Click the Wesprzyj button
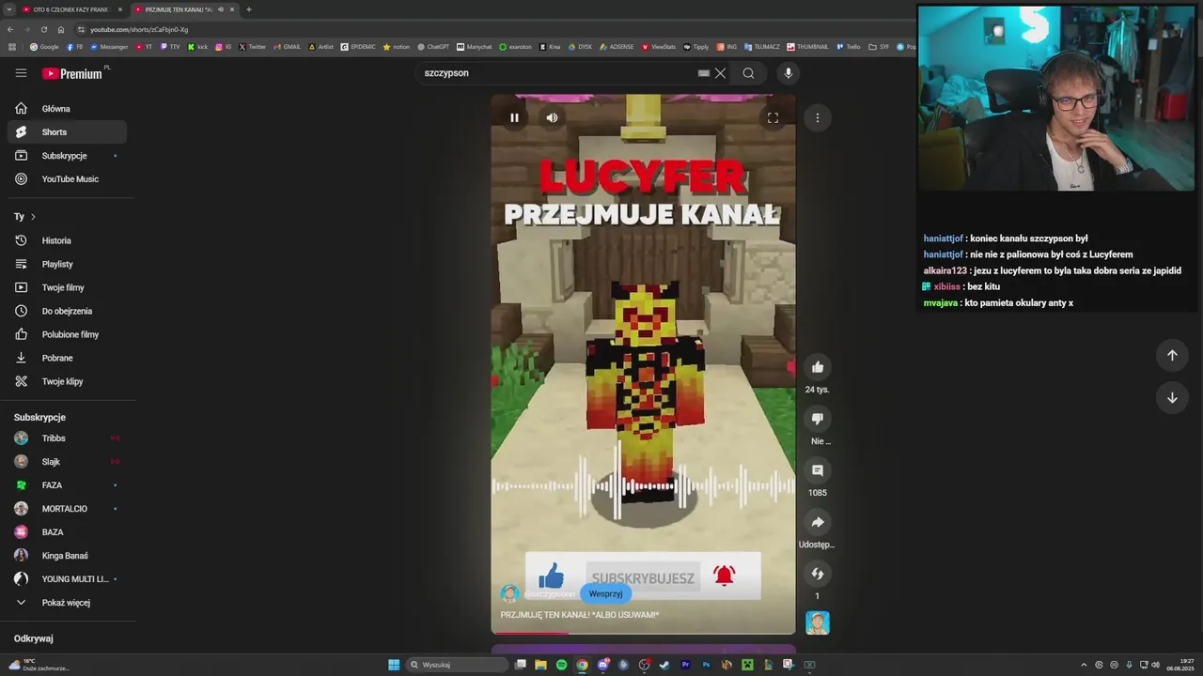 [606, 593]
